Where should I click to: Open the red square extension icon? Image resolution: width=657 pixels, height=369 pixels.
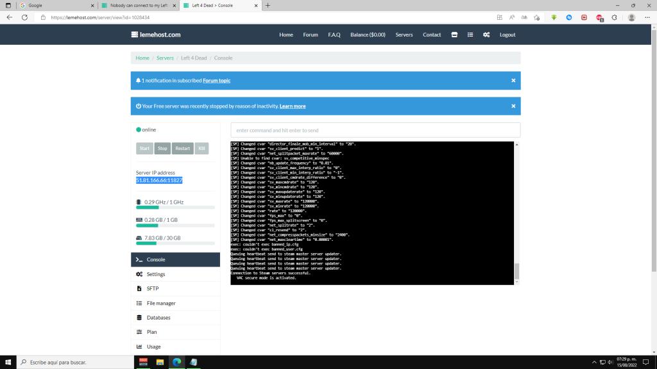coord(584,17)
